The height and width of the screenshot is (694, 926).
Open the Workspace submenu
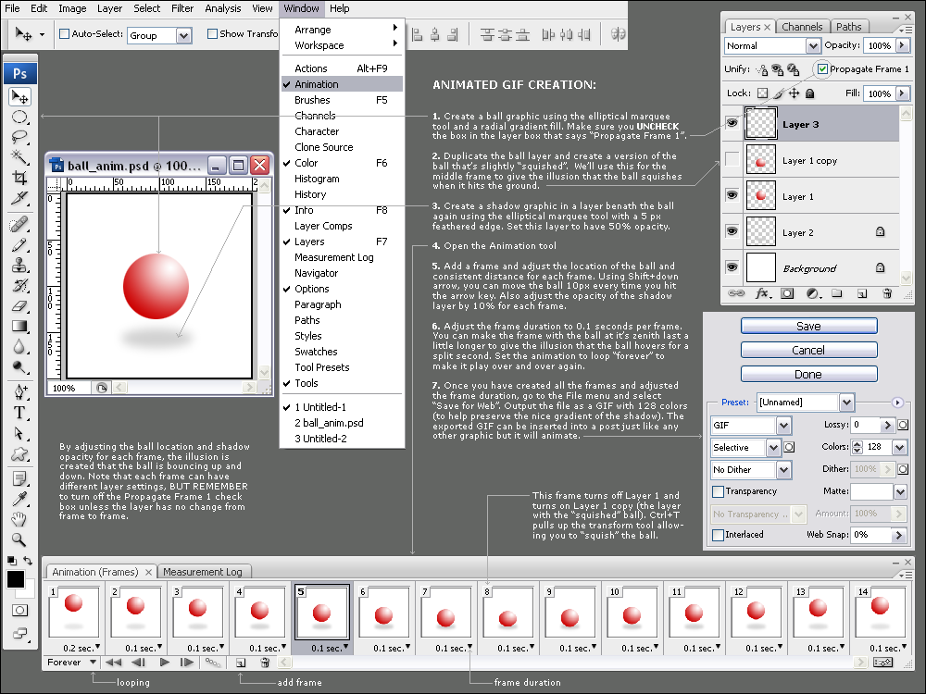pyautogui.click(x=342, y=45)
